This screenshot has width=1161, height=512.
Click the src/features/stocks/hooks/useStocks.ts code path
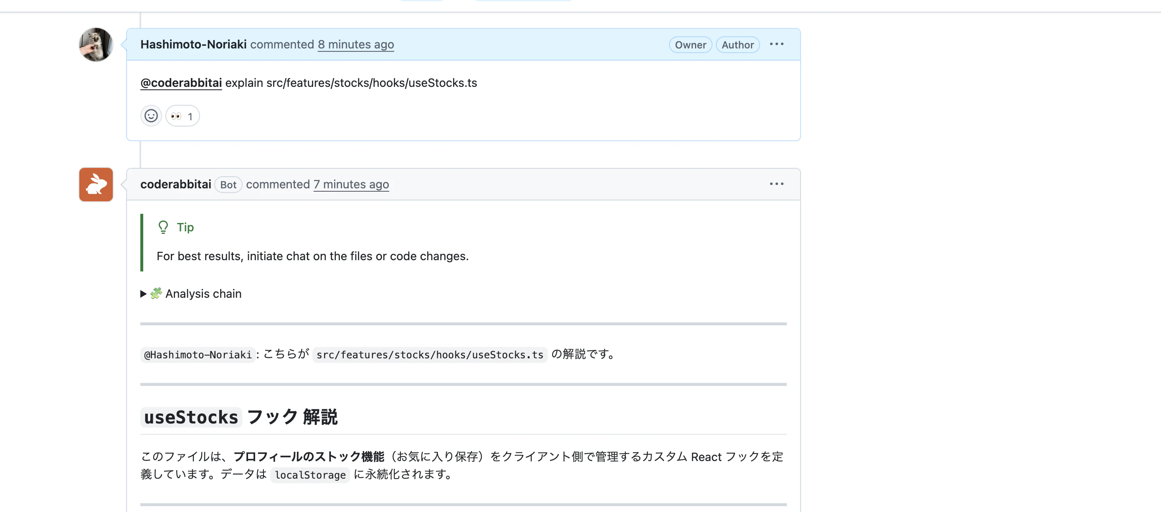pyautogui.click(x=429, y=355)
